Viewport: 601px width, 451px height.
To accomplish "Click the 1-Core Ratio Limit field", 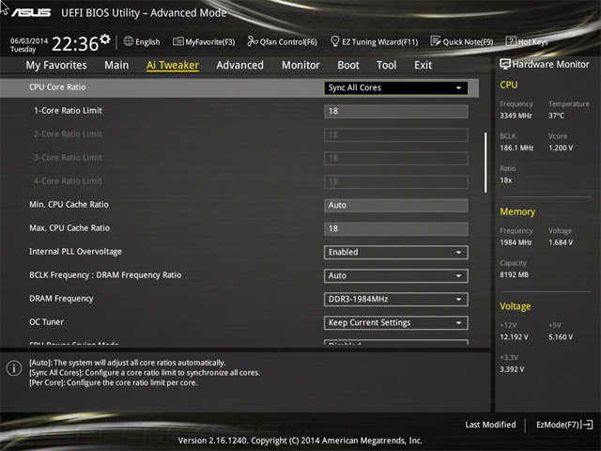I will coord(396,111).
